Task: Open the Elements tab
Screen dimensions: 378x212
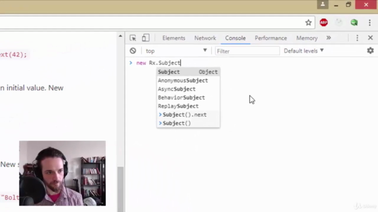Action: click(174, 38)
